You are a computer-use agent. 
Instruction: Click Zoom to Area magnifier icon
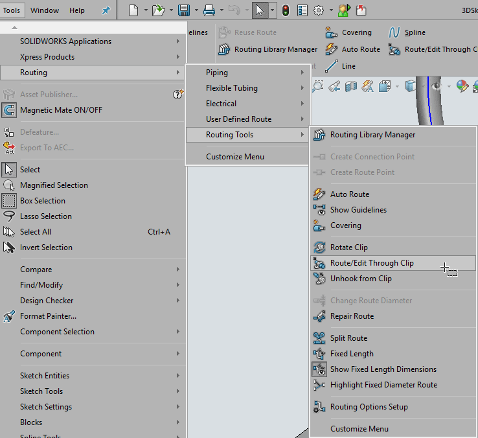coord(317,86)
